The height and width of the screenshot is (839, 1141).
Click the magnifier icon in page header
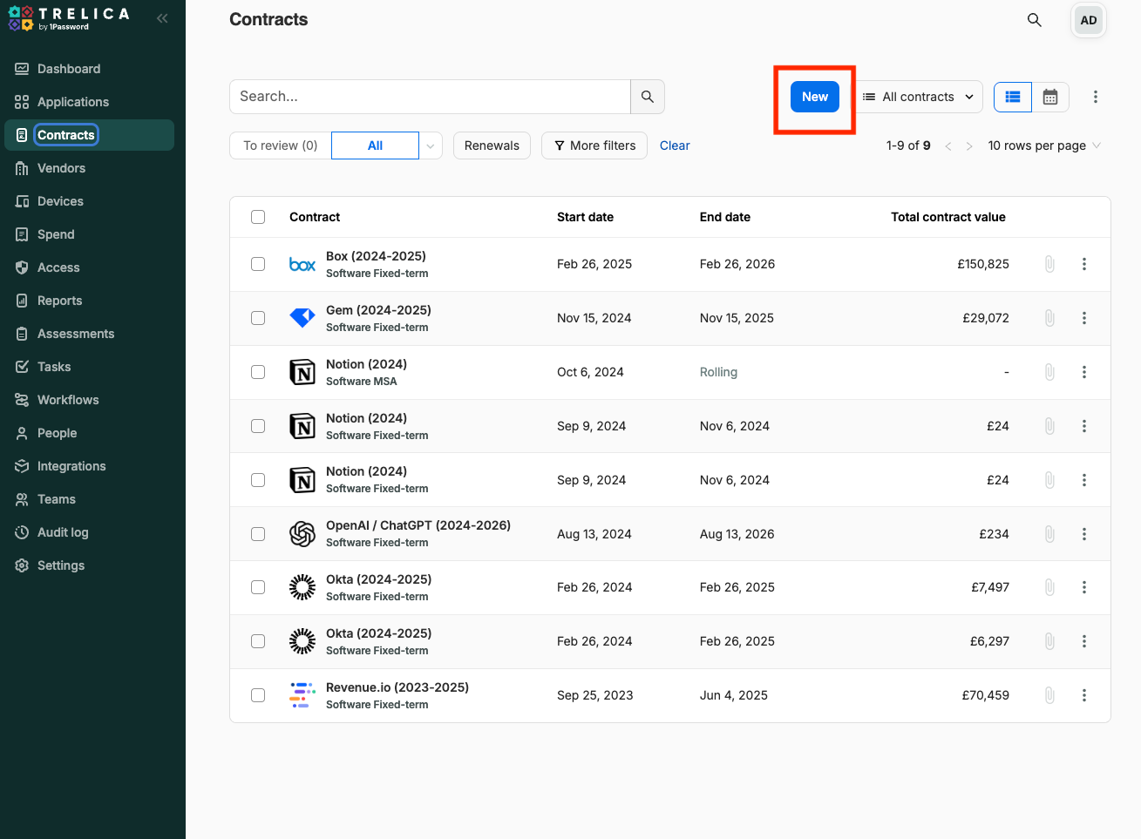coord(1034,20)
